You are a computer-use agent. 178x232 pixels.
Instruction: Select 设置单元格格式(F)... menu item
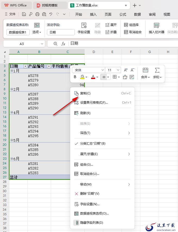point(102,103)
